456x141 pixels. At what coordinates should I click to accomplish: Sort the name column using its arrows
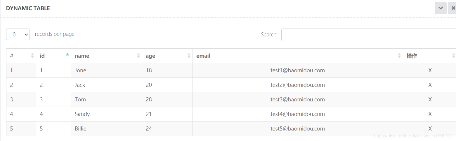138,56
